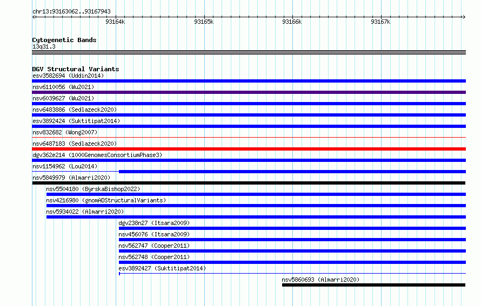This screenshot has height=306, width=481.
Task: Select nsv562747 (Cooper2011) label
Action: tap(154, 246)
